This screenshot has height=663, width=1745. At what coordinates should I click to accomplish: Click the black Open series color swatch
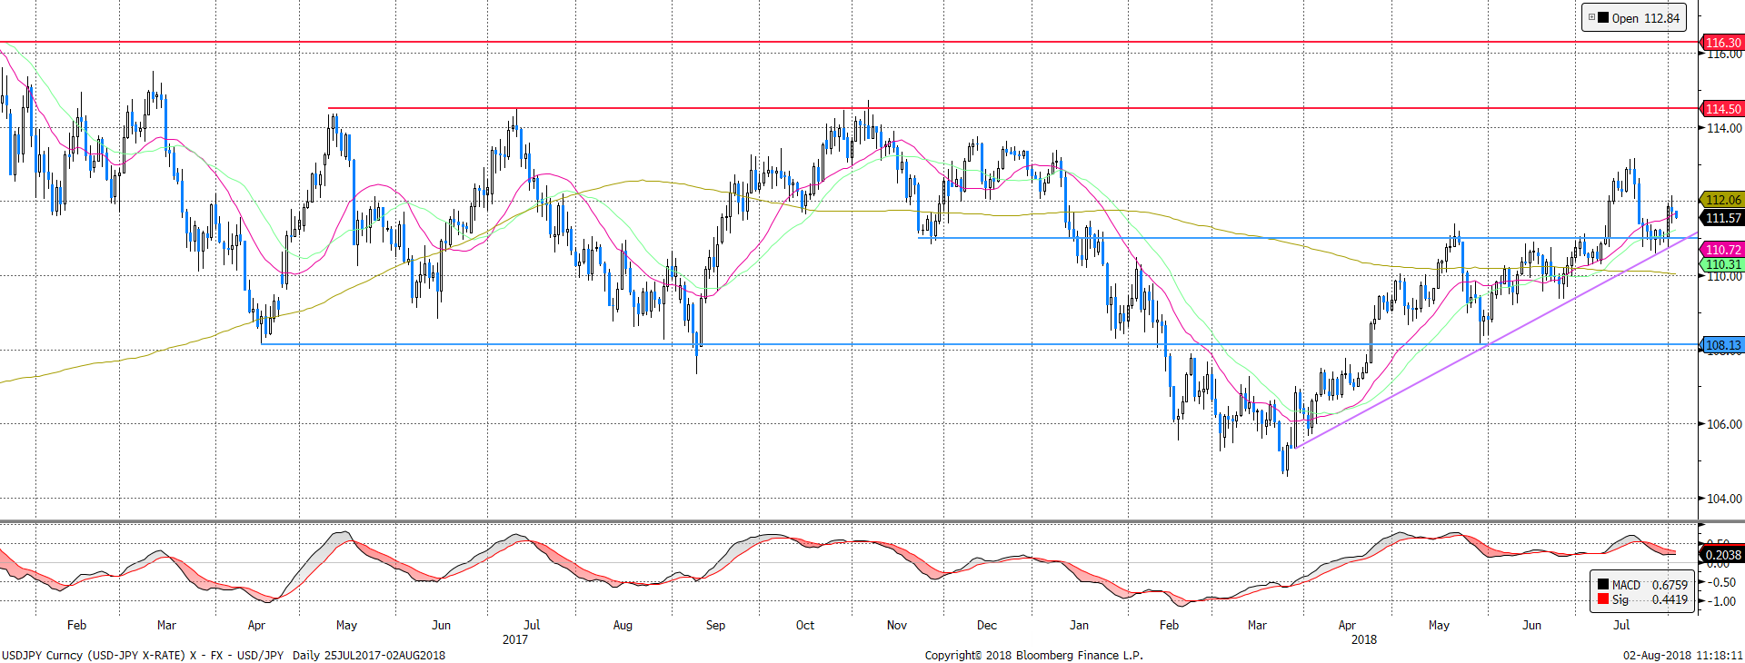point(1603,17)
